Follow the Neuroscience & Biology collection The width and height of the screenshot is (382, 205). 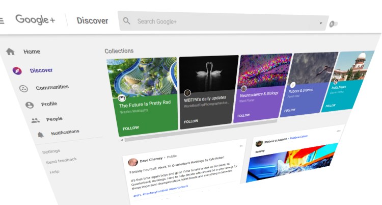tap(243, 115)
